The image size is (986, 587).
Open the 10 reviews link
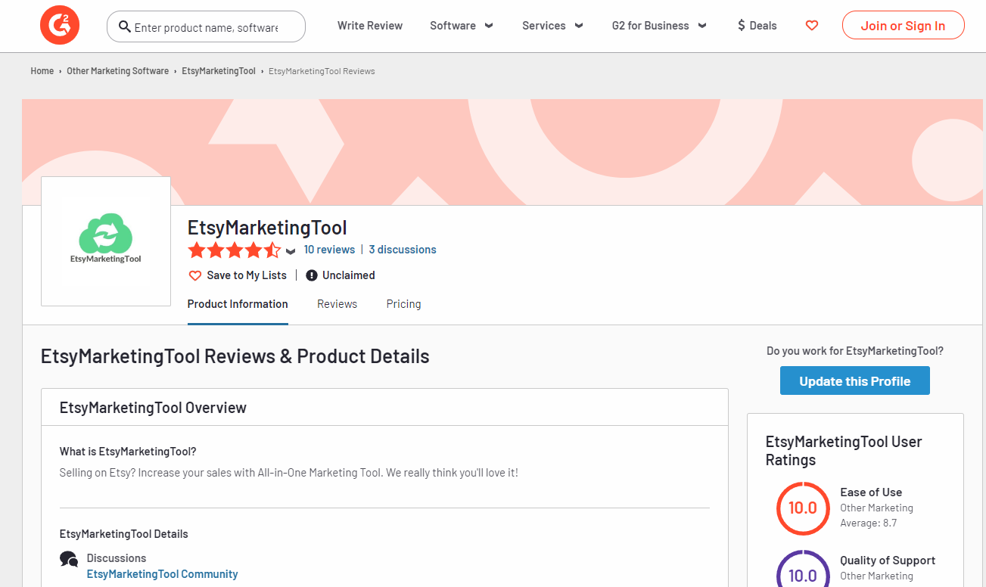tap(329, 250)
